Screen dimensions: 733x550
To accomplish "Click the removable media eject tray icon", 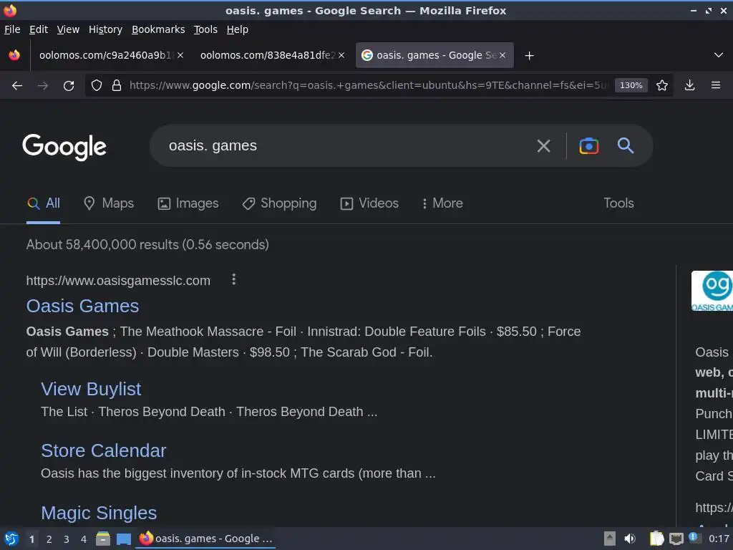I will pyautogui.click(x=609, y=539).
